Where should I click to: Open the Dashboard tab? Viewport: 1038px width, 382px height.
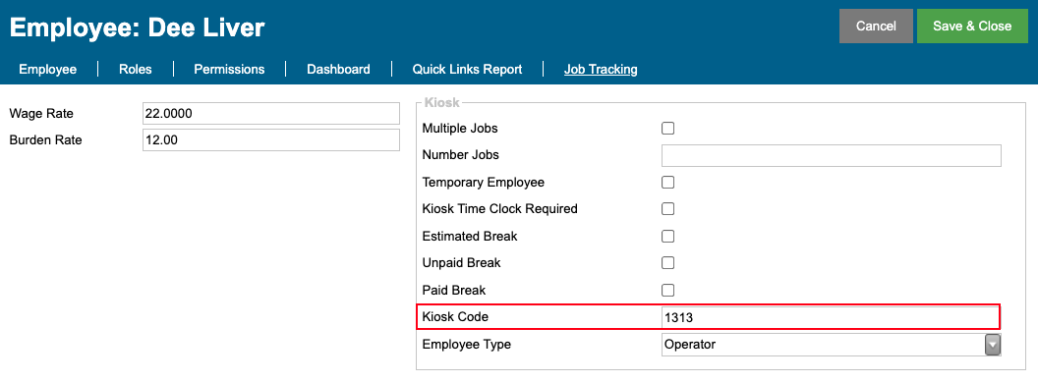coord(338,70)
